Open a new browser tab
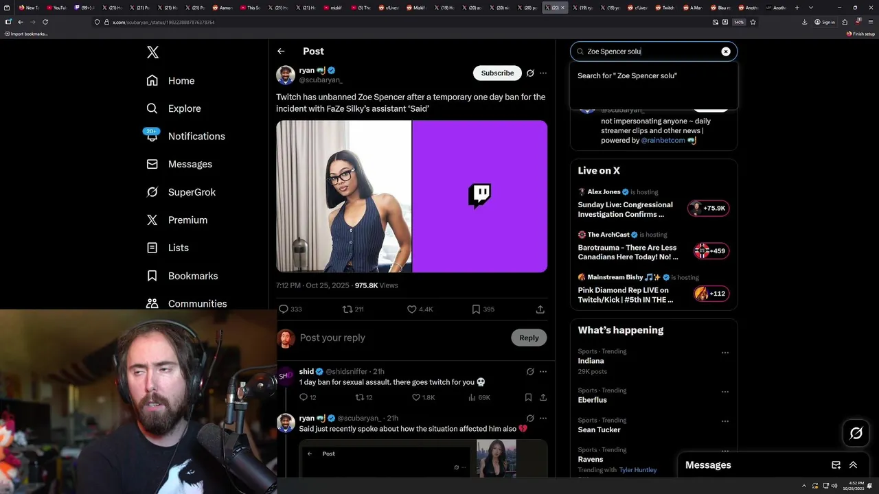Image resolution: width=879 pixels, height=494 pixels. (797, 8)
